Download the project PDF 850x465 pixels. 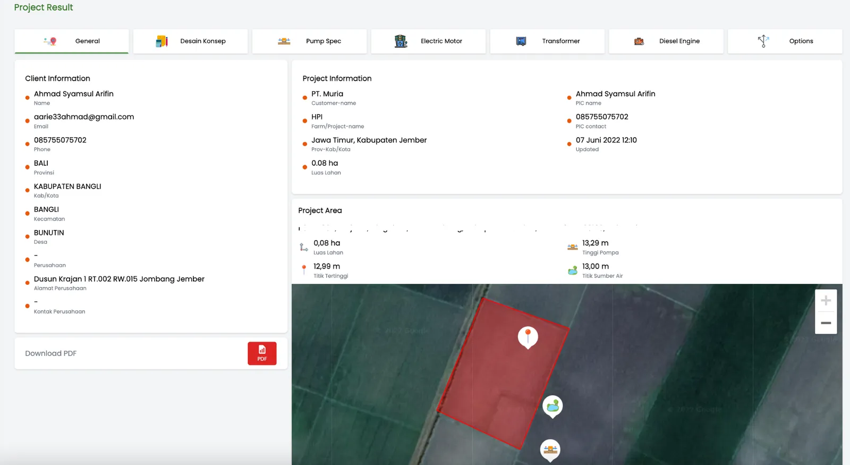pos(262,353)
